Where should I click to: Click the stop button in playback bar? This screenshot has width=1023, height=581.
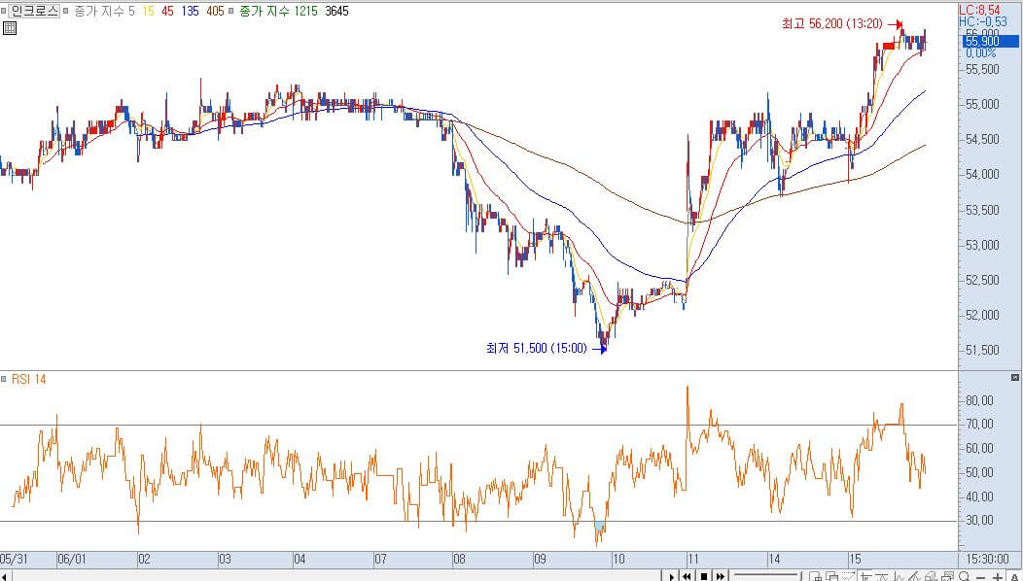[x=704, y=576]
